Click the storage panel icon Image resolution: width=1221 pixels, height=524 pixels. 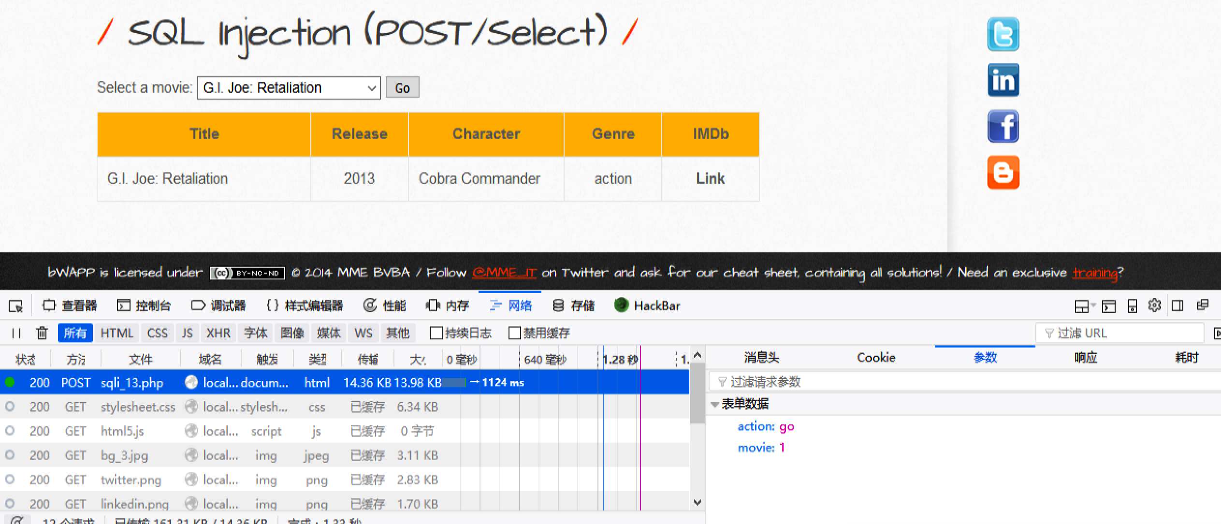click(557, 305)
